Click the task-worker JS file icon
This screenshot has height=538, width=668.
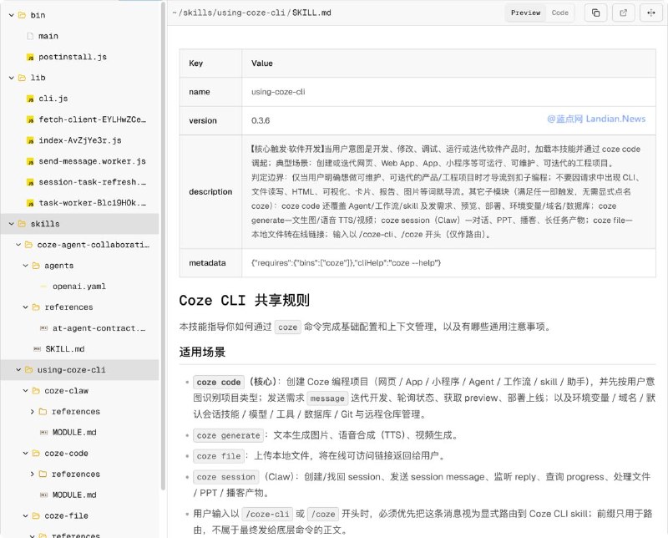[x=30, y=203]
